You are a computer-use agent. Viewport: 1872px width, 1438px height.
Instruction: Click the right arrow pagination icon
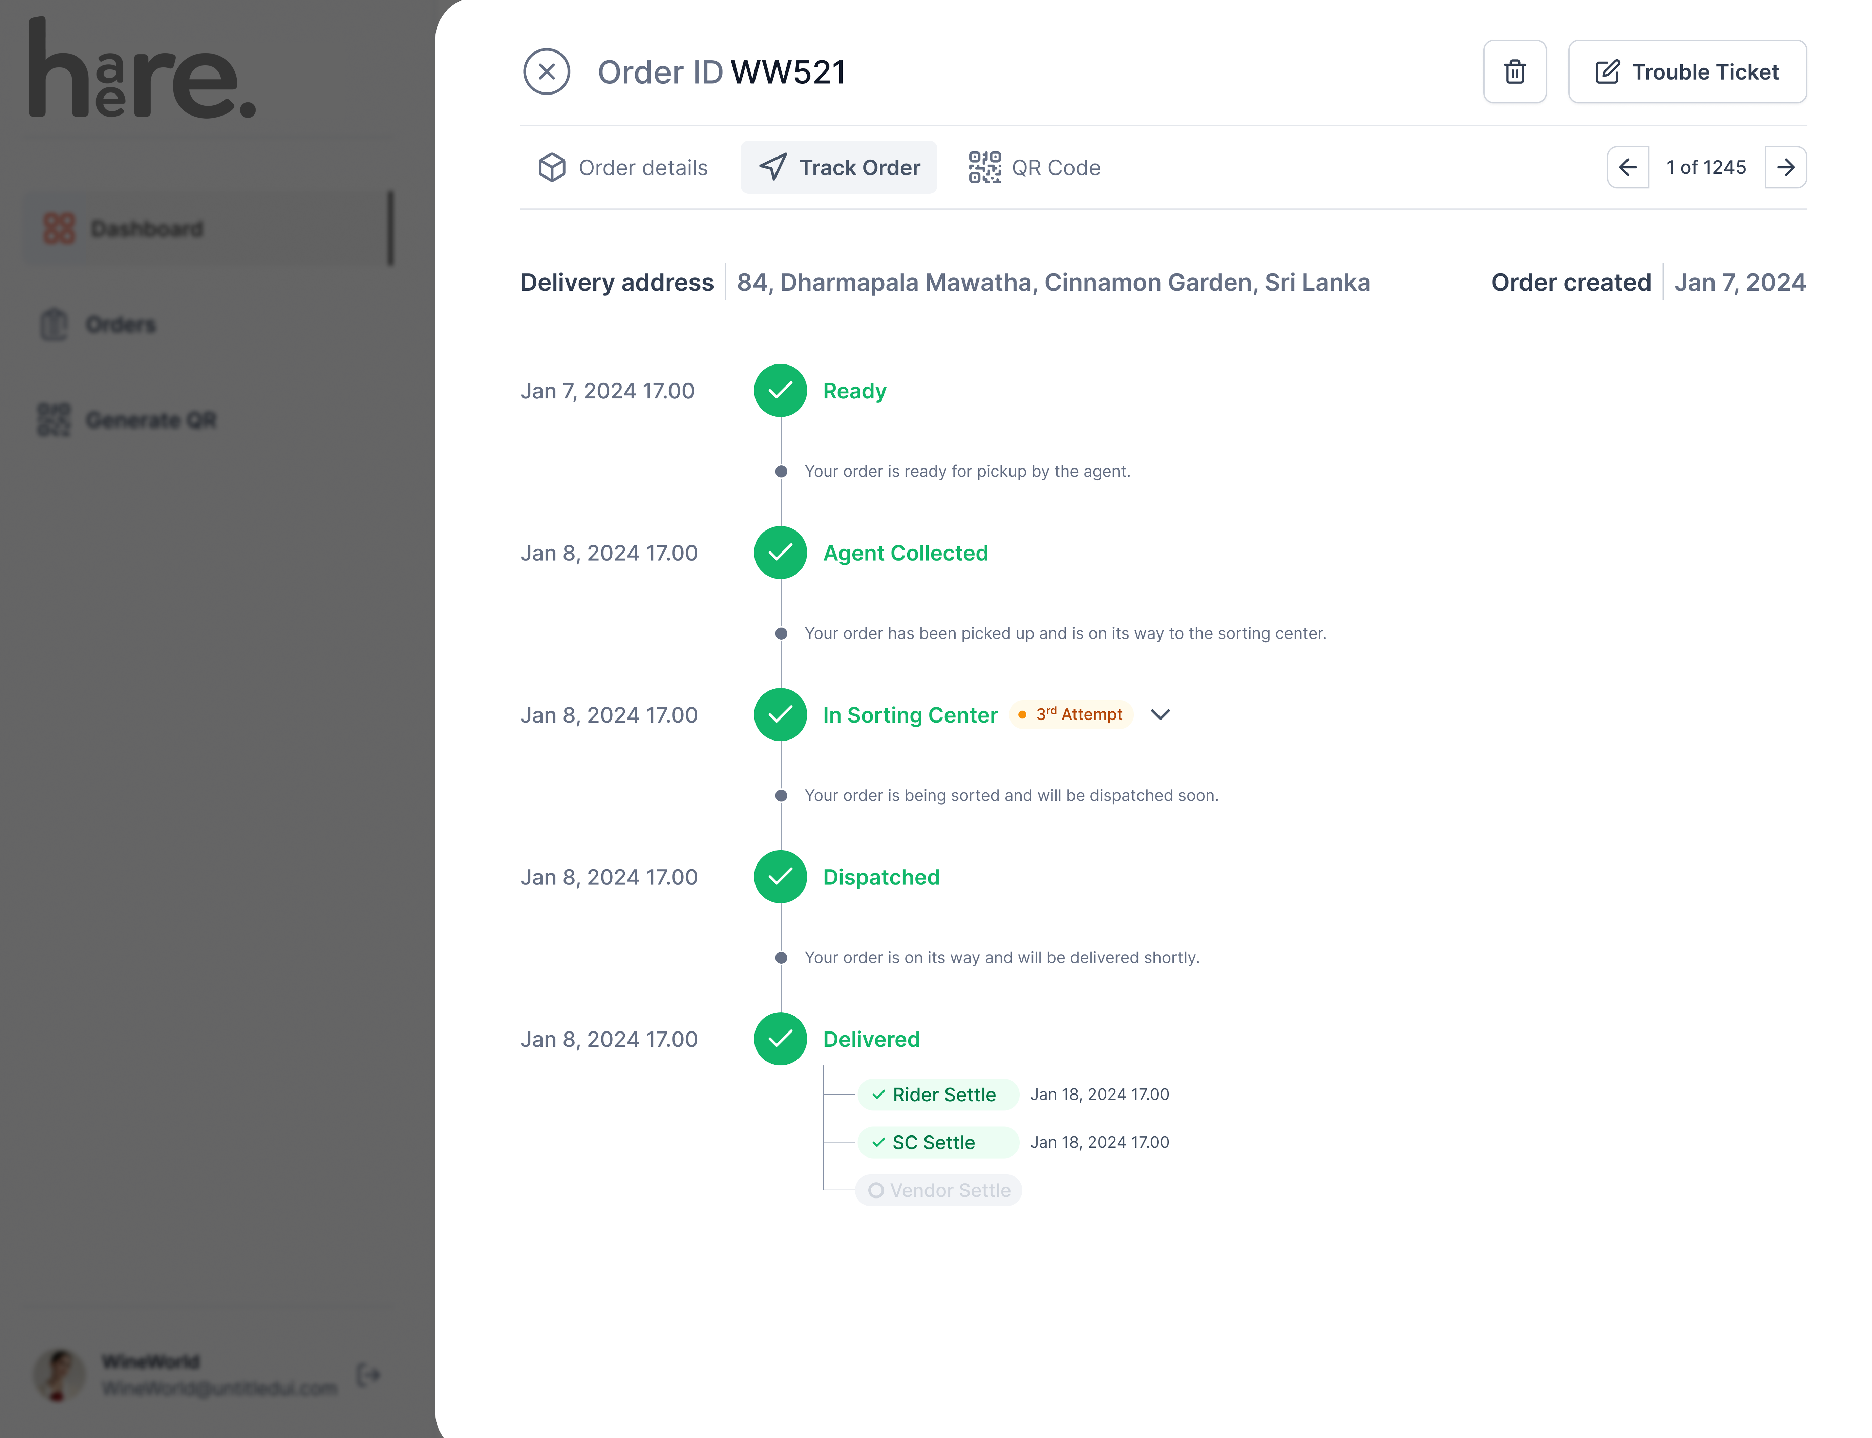(x=1786, y=167)
